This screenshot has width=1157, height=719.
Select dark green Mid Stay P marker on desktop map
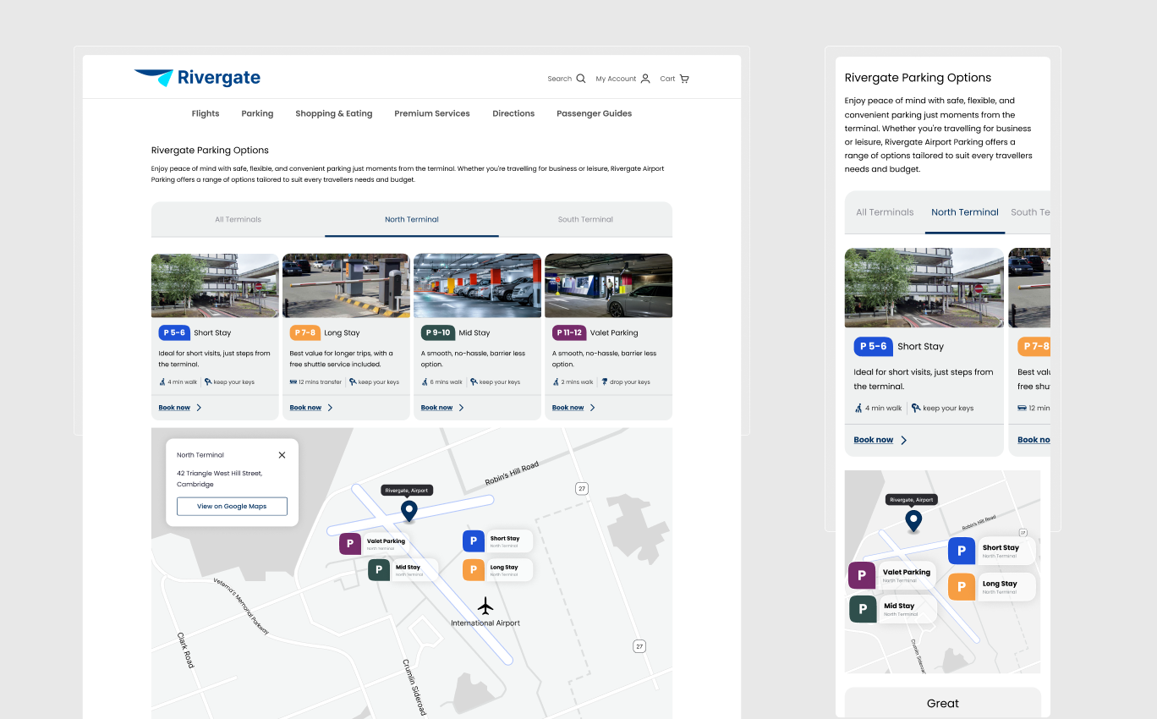click(379, 570)
